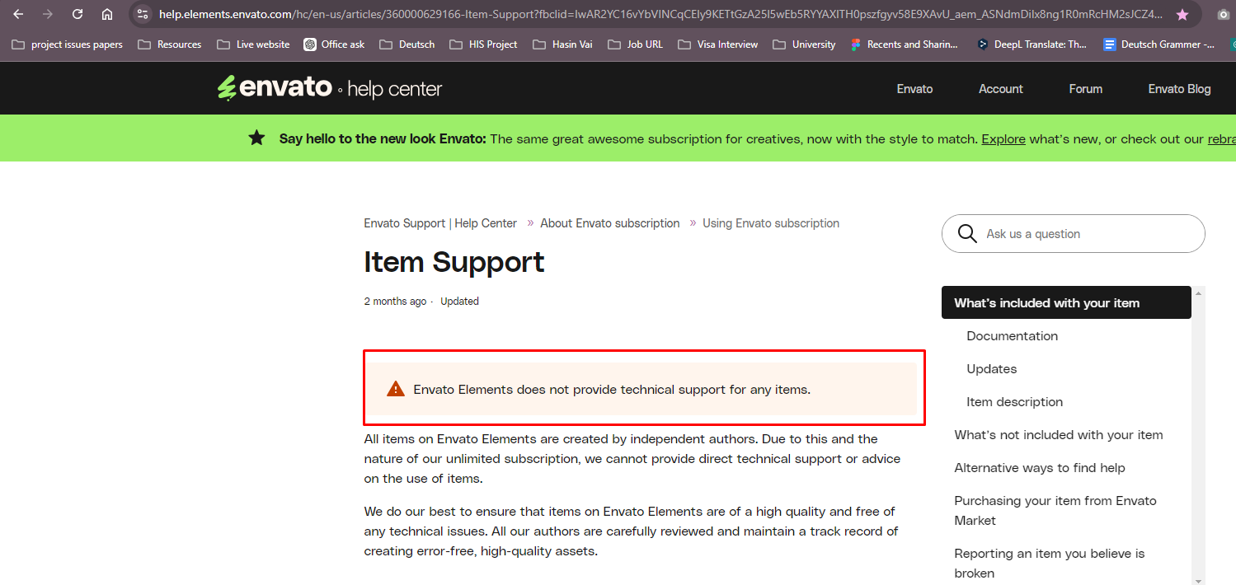Jump to the Updates section
This screenshot has width=1236, height=585.
(x=992, y=369)
